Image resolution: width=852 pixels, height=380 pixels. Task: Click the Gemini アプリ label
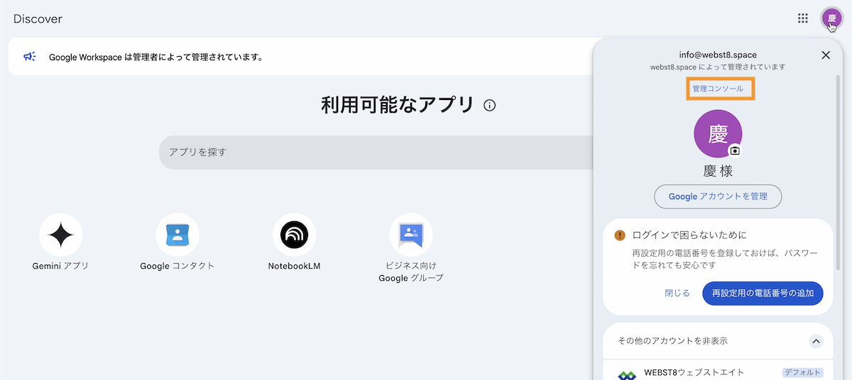[61, 266]
